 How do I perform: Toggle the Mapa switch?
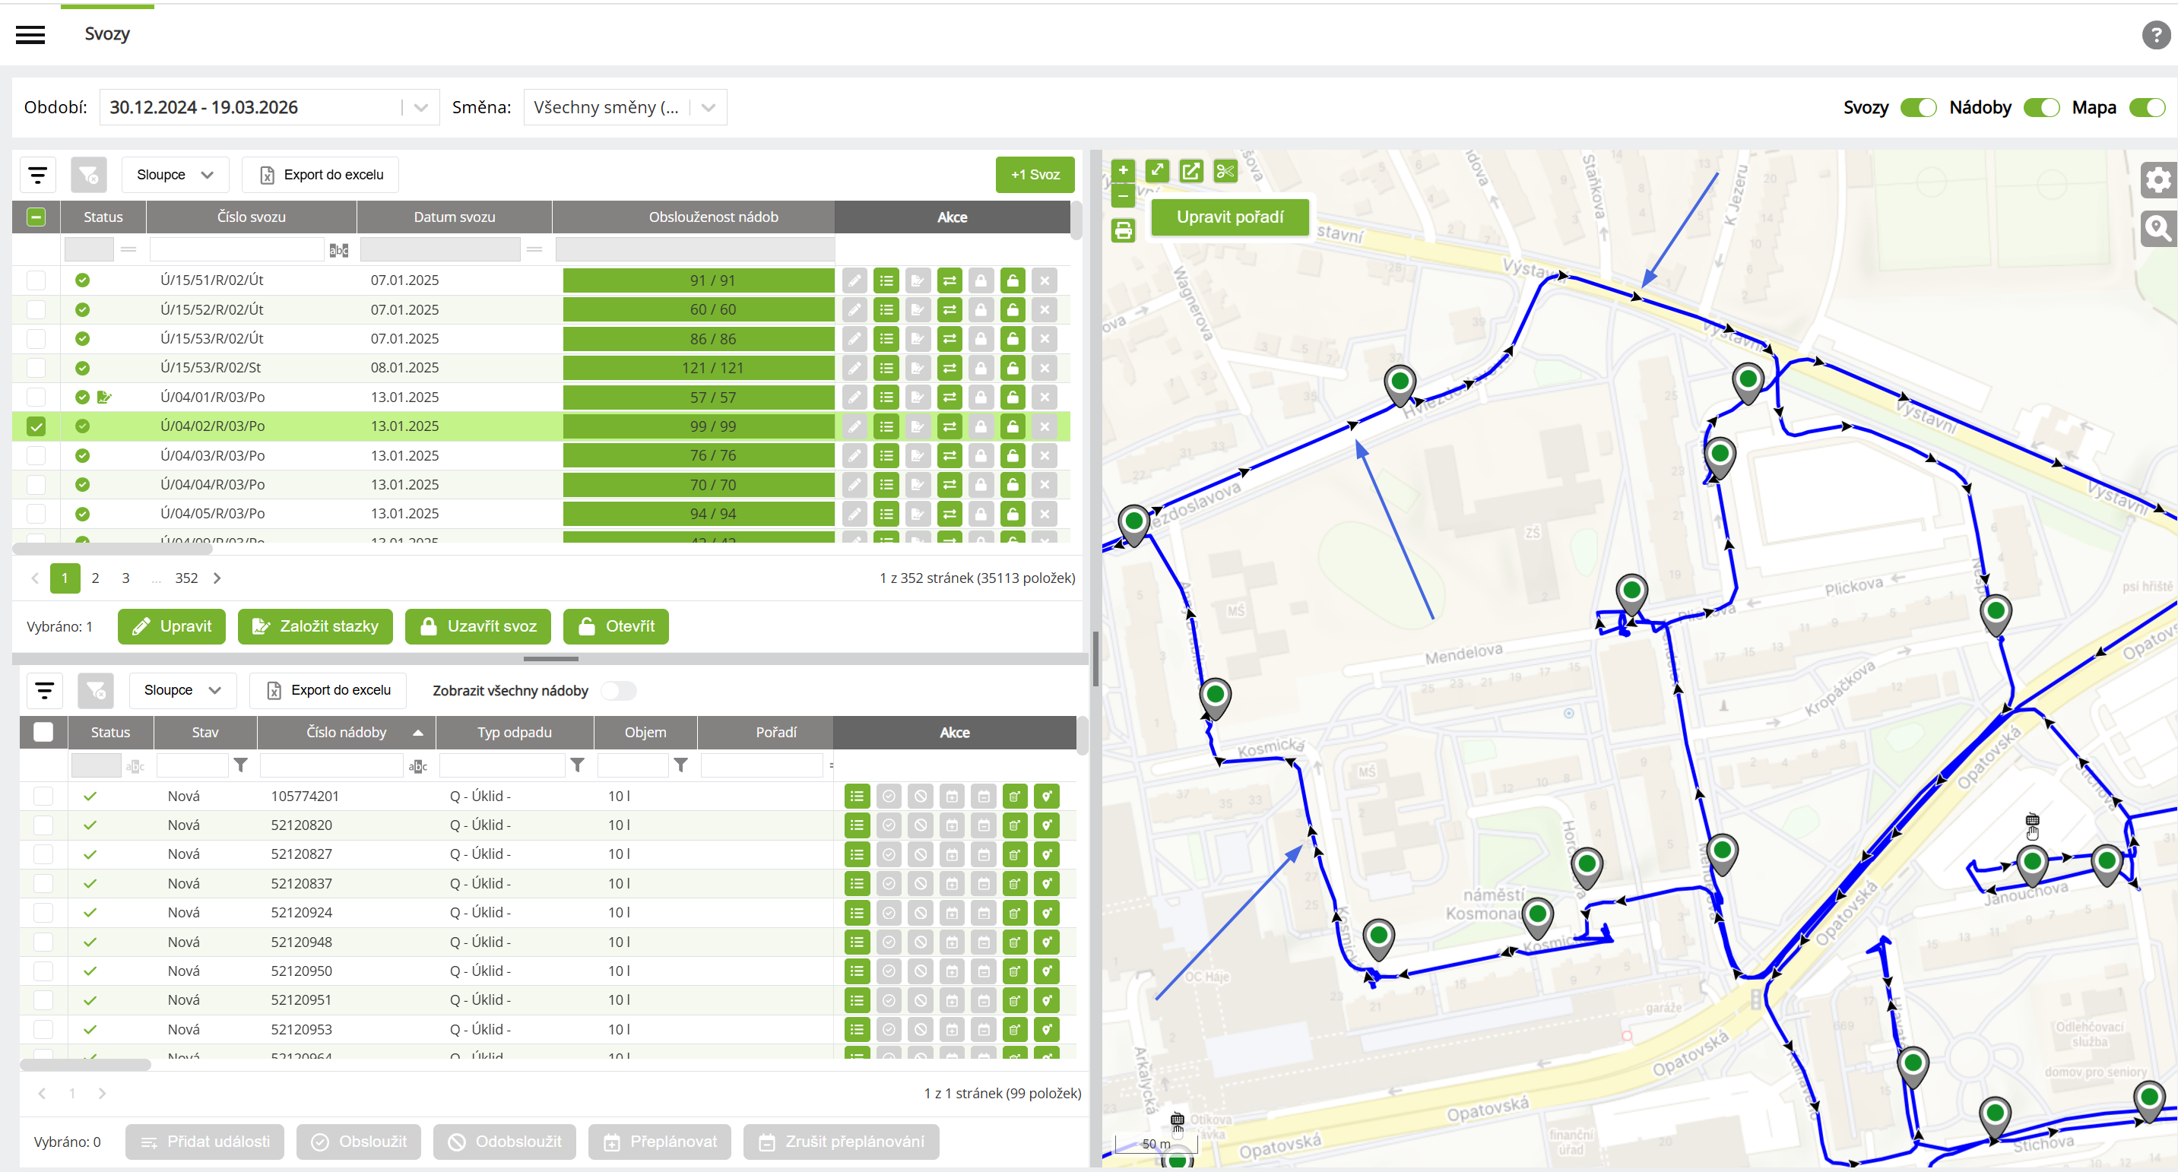tap(2147, 107)
